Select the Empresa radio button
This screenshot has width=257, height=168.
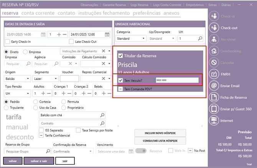click(25, 52)
